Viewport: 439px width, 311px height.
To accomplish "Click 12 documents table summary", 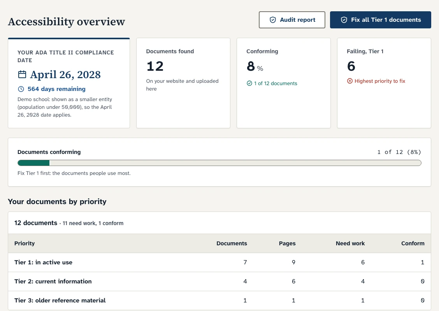I will coord(69,223).
